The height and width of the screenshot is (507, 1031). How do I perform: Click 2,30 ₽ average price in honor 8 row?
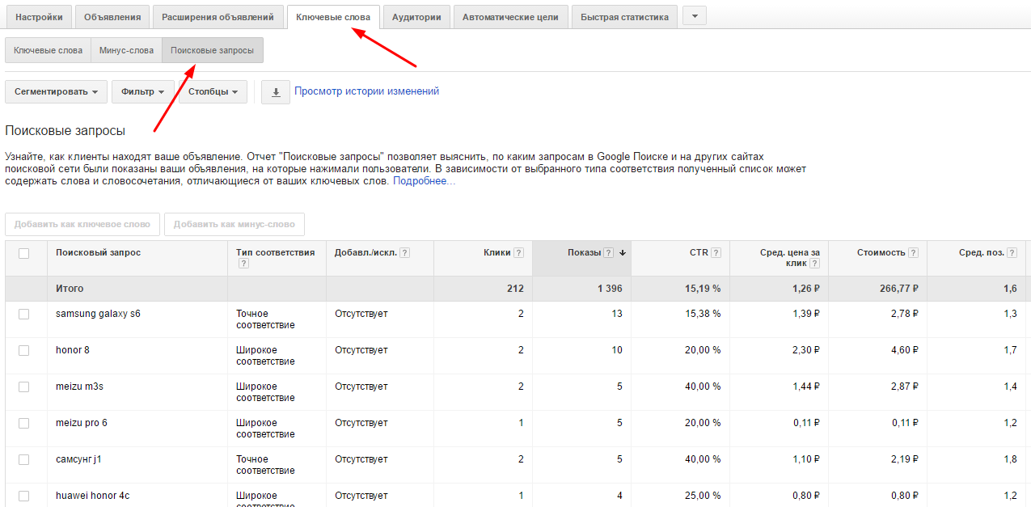pos(806,350)
